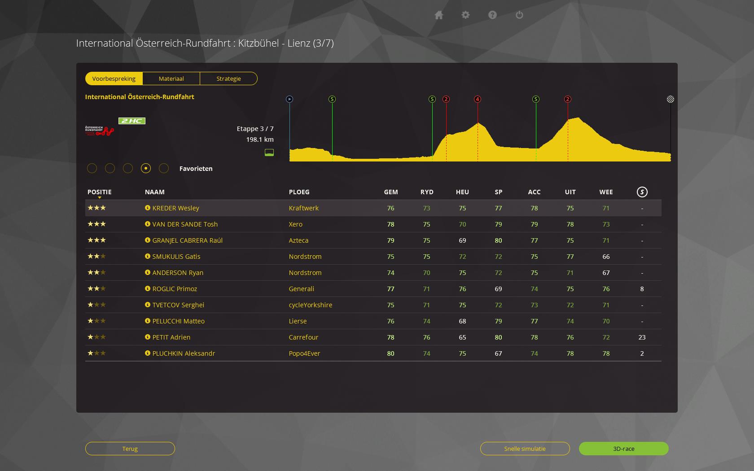Open info icon for PELUCCHI Matteo
The width and height of the screenshot is (754, 471).
pos(147,321)
